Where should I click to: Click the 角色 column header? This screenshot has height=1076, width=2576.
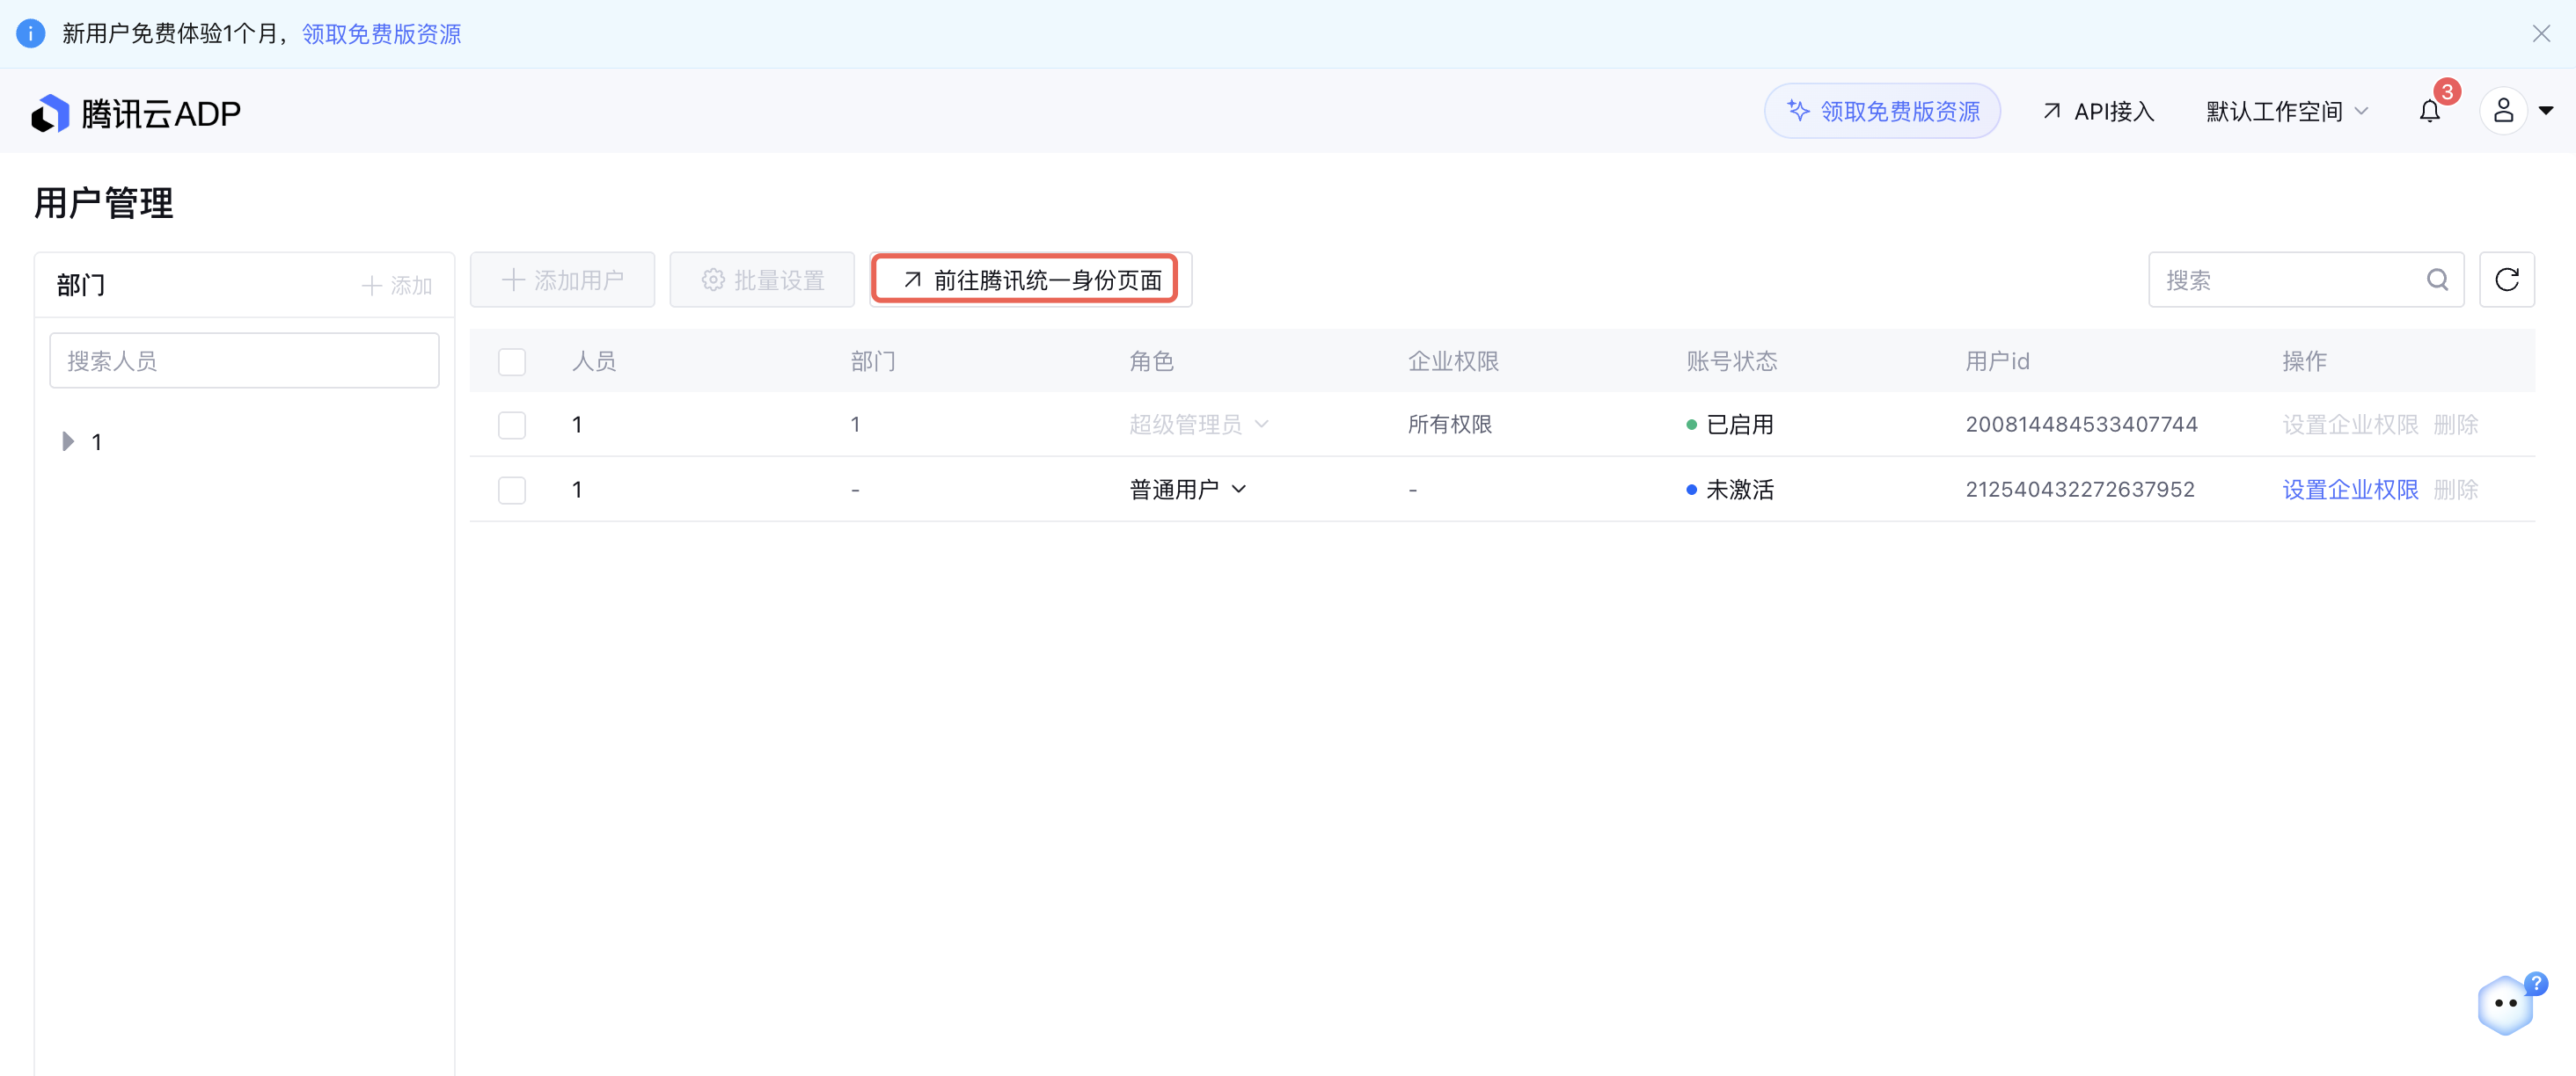click(1151, 360)
